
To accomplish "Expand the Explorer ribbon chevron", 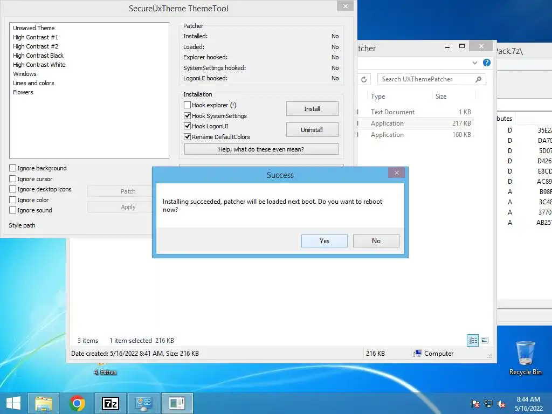I will coord(474,63).
